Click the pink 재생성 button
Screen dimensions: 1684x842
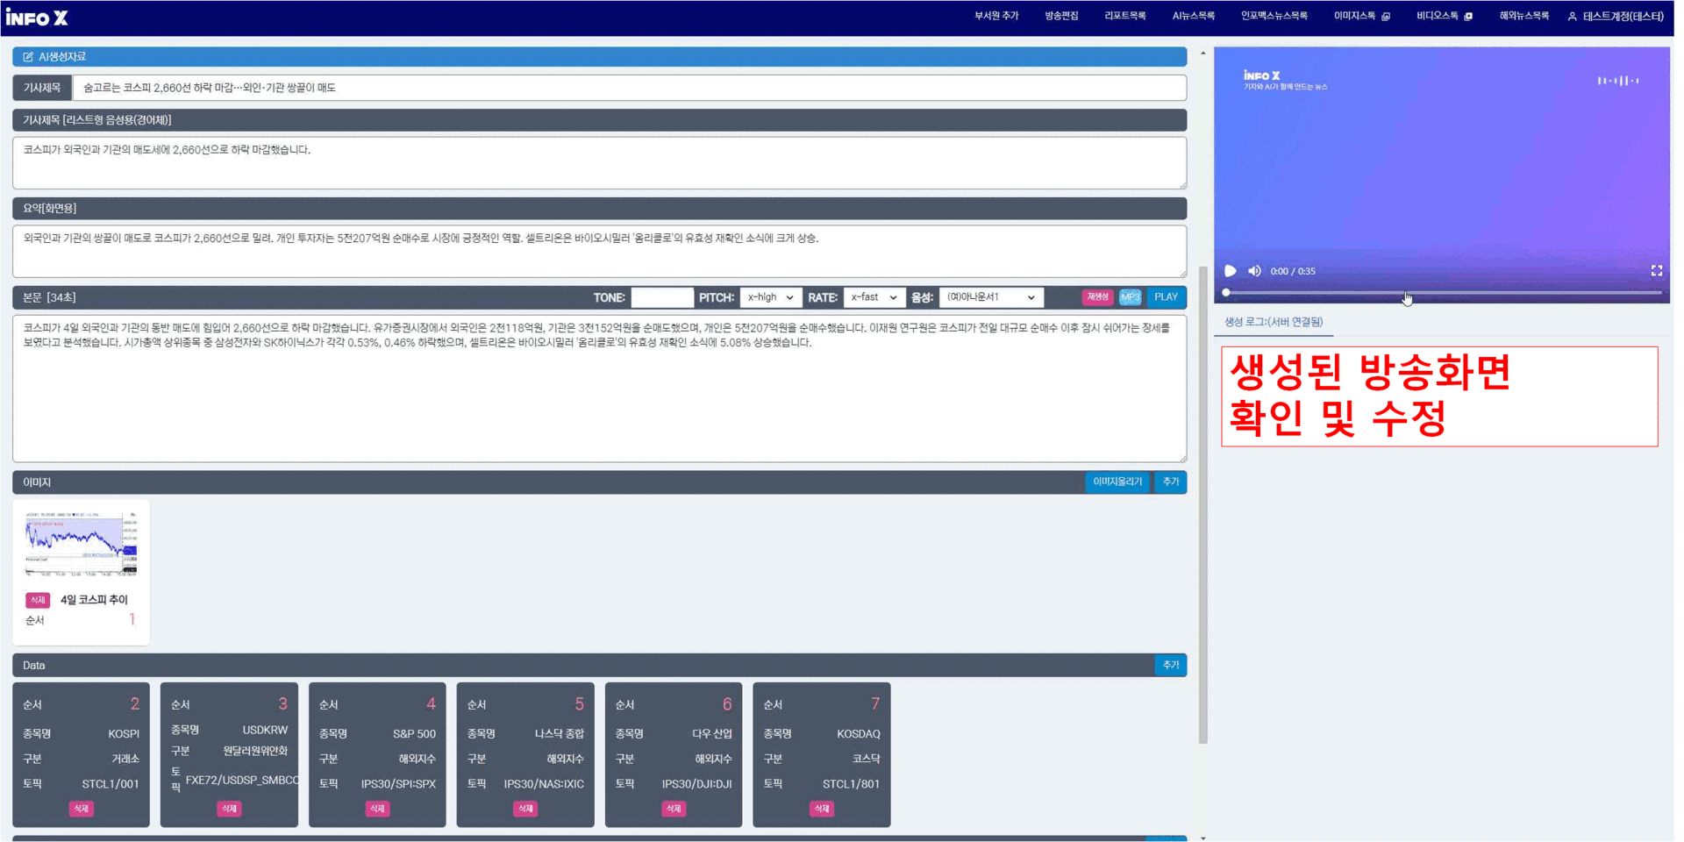(1097, 297)
